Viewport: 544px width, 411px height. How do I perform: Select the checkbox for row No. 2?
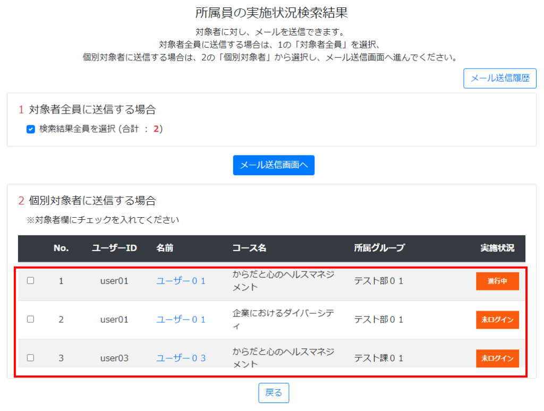[x=31, y=319]
